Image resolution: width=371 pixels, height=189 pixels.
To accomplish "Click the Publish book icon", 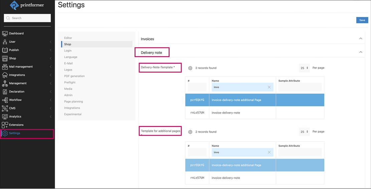I will click(x=5, y=50).
